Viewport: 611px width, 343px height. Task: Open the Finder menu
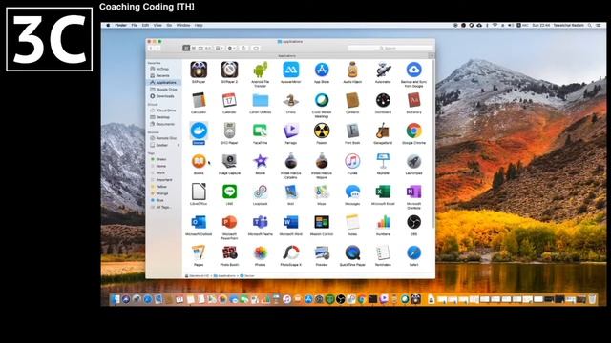(120, 25)
